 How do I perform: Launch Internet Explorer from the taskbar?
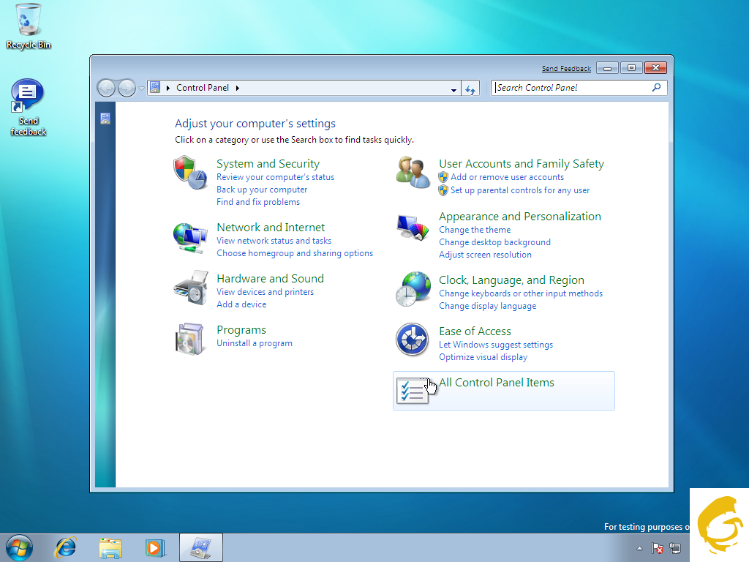click(67, 547)
